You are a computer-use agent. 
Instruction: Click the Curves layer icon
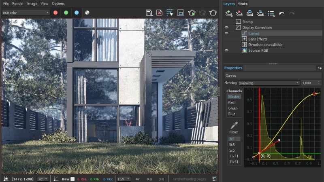pyautogui.click(x=244, y=33)
